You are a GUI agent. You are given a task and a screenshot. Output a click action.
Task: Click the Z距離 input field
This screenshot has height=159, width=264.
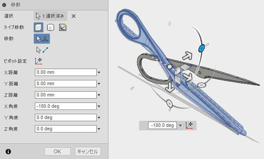[x=66, y=95]
